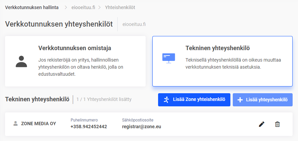
Task: Go to eiooeituu.fi in the breadcrumb
Action: tap(83, 7)
